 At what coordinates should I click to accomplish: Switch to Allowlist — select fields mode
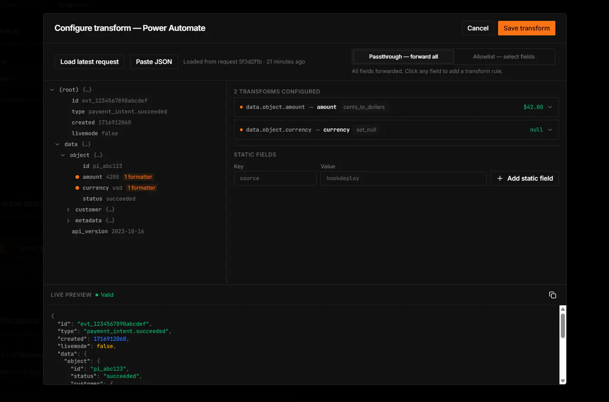[504, 57]
